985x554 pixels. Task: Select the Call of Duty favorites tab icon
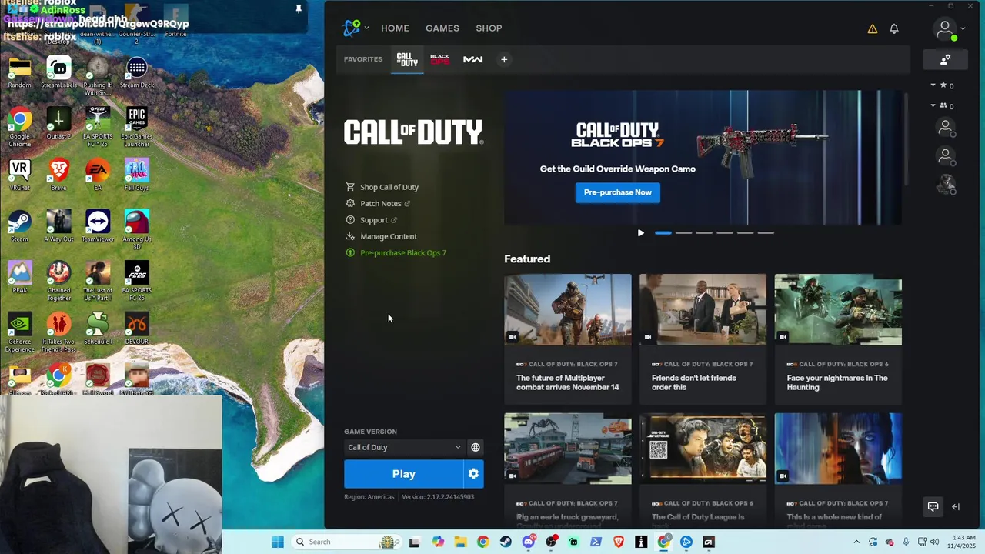pyautogui.click(x=407, y=59)
